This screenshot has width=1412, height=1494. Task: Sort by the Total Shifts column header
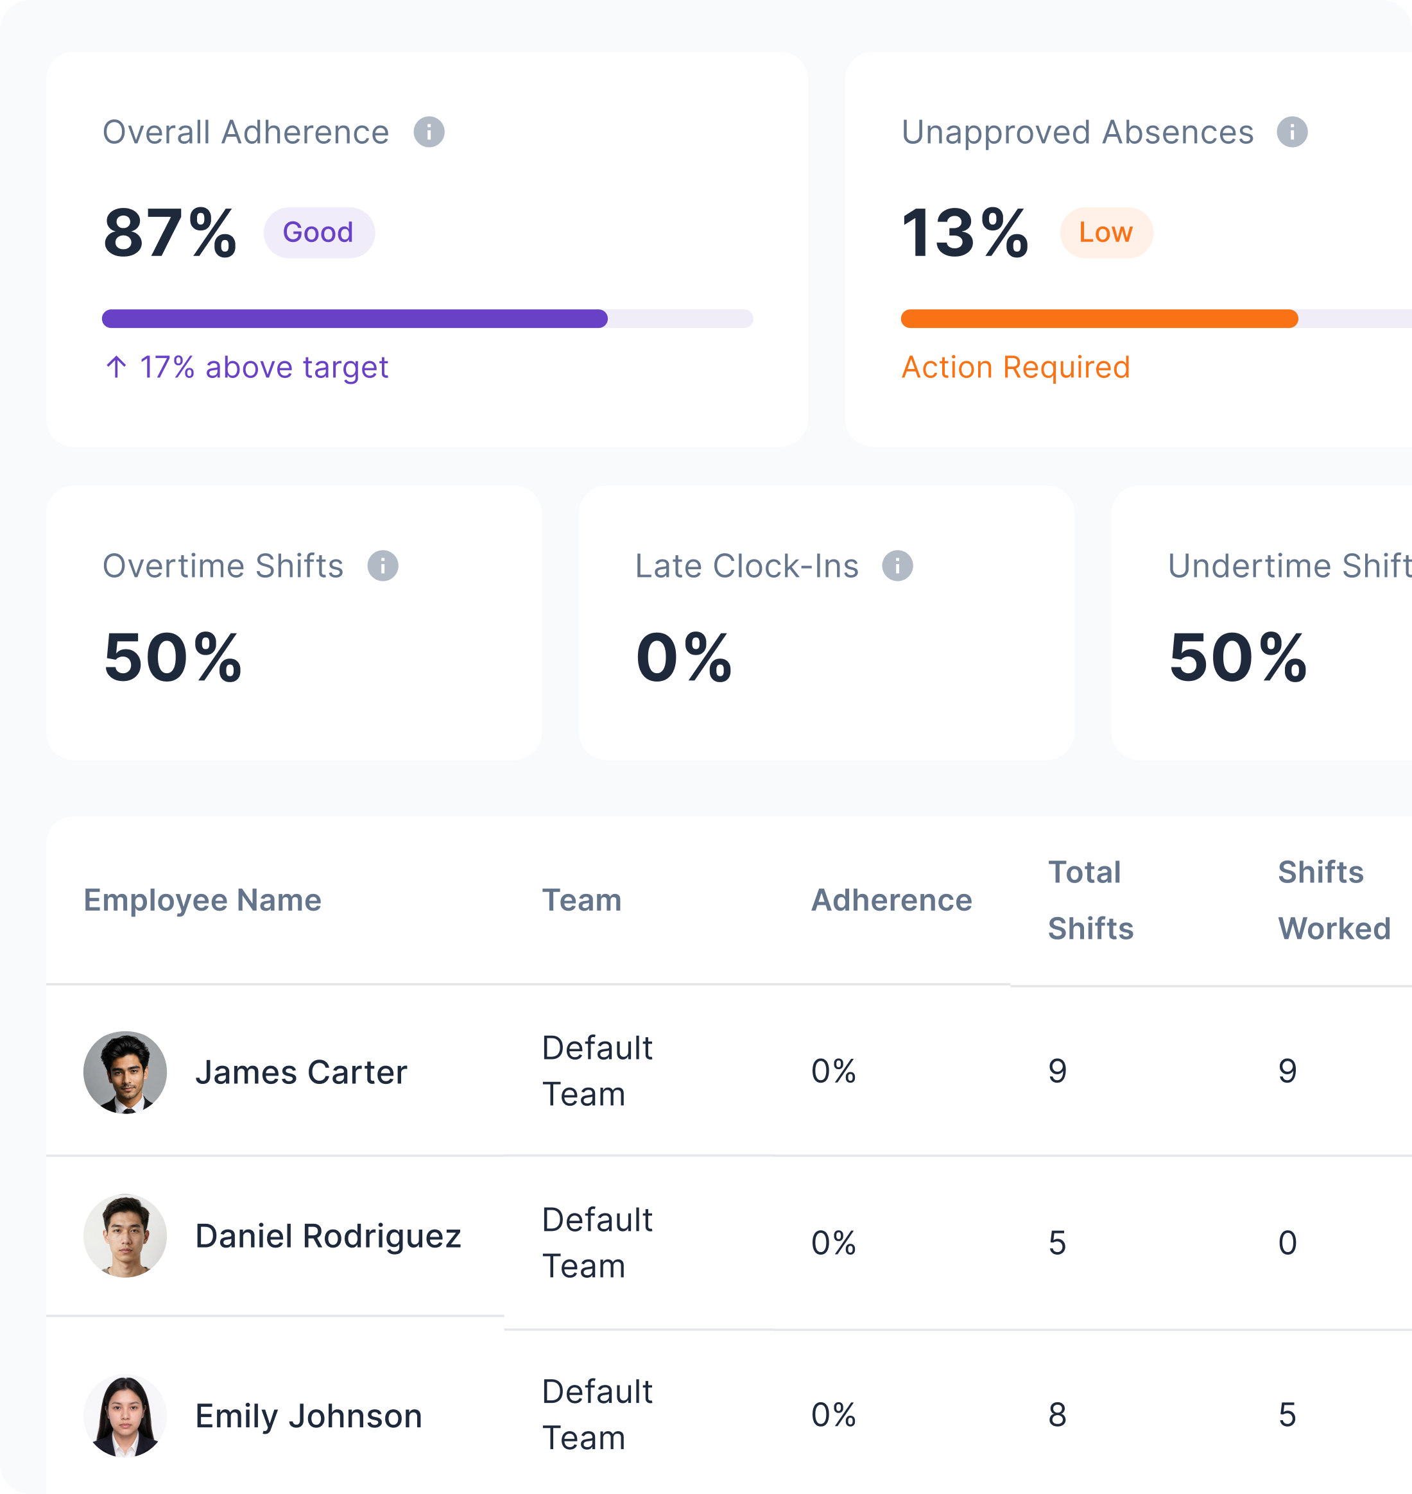coord(1090,900)
